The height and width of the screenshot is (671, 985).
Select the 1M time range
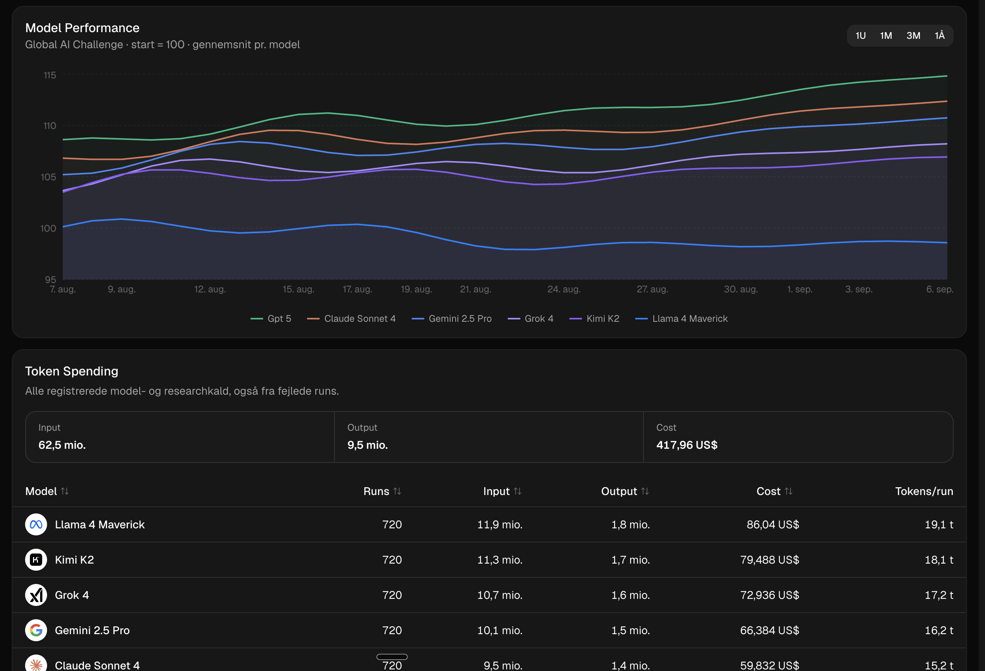coord(886,36)
